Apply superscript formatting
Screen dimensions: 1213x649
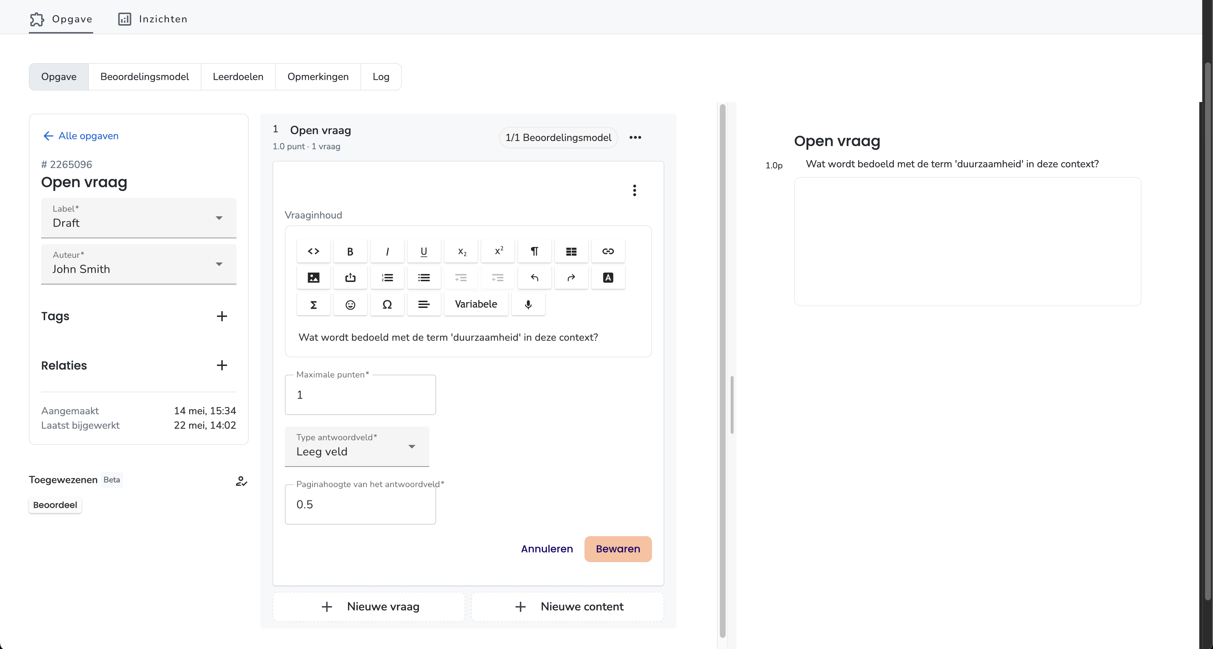point(498,251)
